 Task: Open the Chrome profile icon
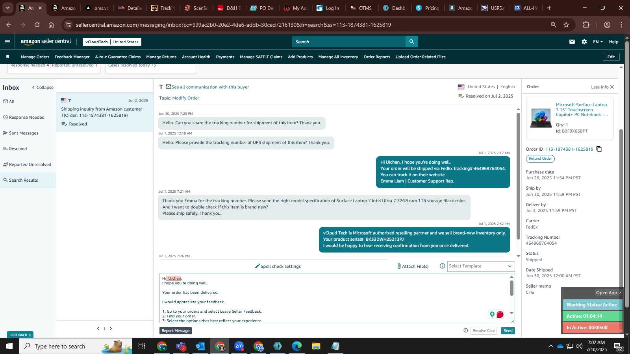point(607,25)
